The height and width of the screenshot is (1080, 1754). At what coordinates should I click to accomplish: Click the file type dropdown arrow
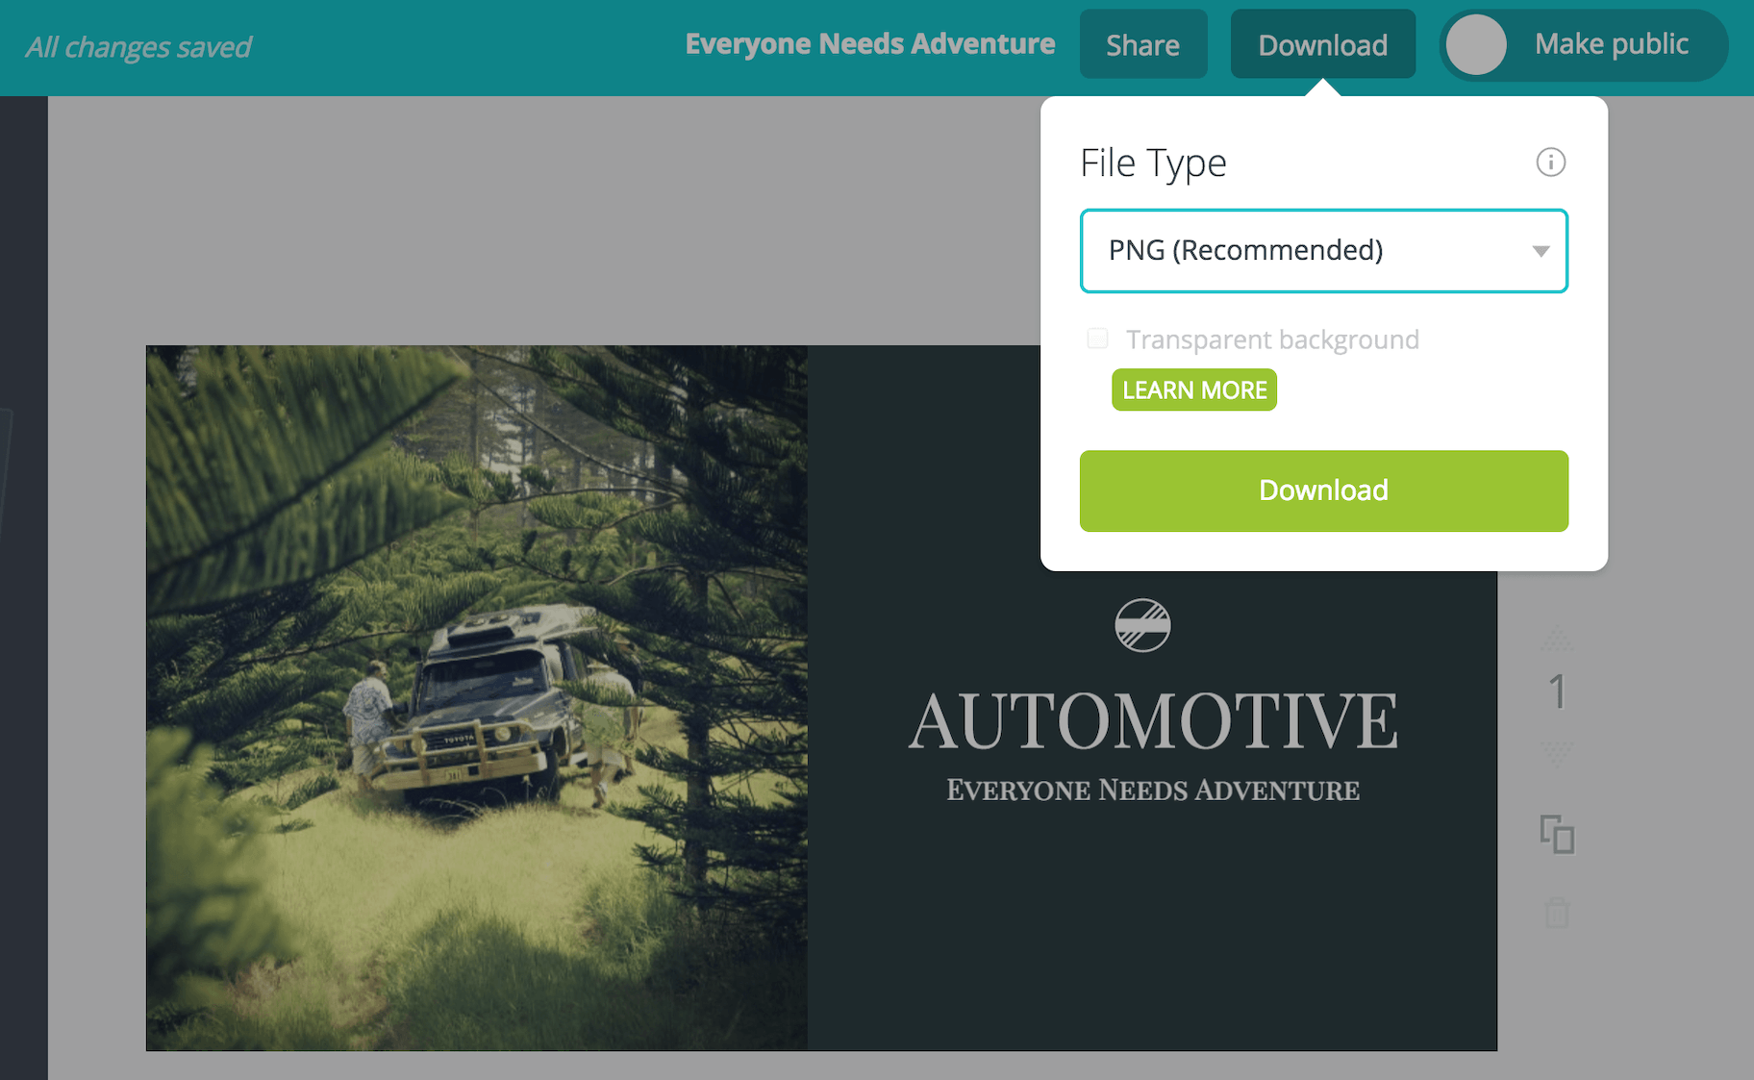(1541, 251)
